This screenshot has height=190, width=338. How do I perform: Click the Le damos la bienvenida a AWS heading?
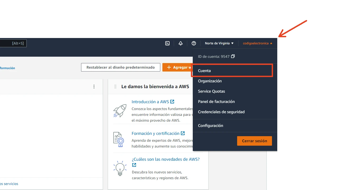tap(155, 87)
